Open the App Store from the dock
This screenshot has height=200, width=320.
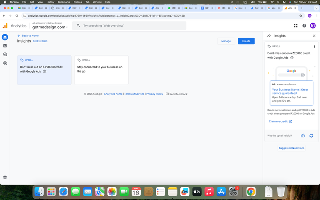click(221, 192)
